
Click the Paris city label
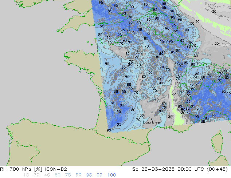[x=137, y=54]
